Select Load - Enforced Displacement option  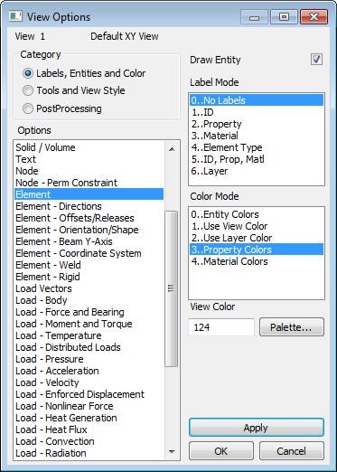click(x=89, y=394)
